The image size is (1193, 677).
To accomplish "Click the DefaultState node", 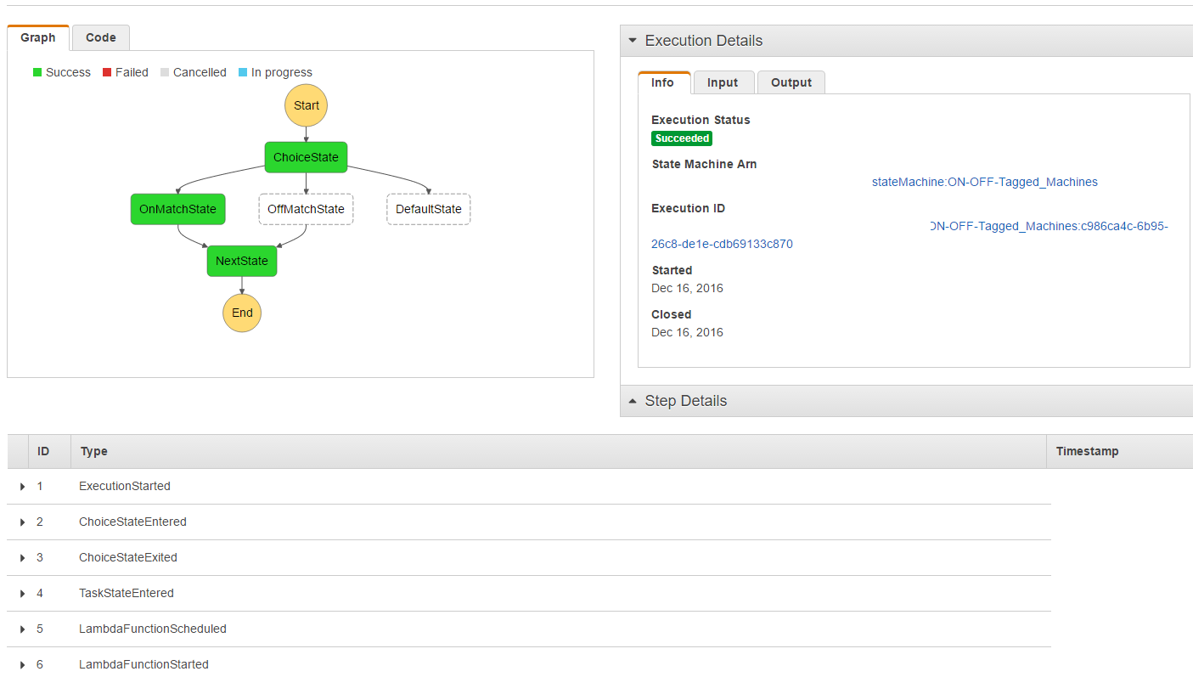I will 428,209.
